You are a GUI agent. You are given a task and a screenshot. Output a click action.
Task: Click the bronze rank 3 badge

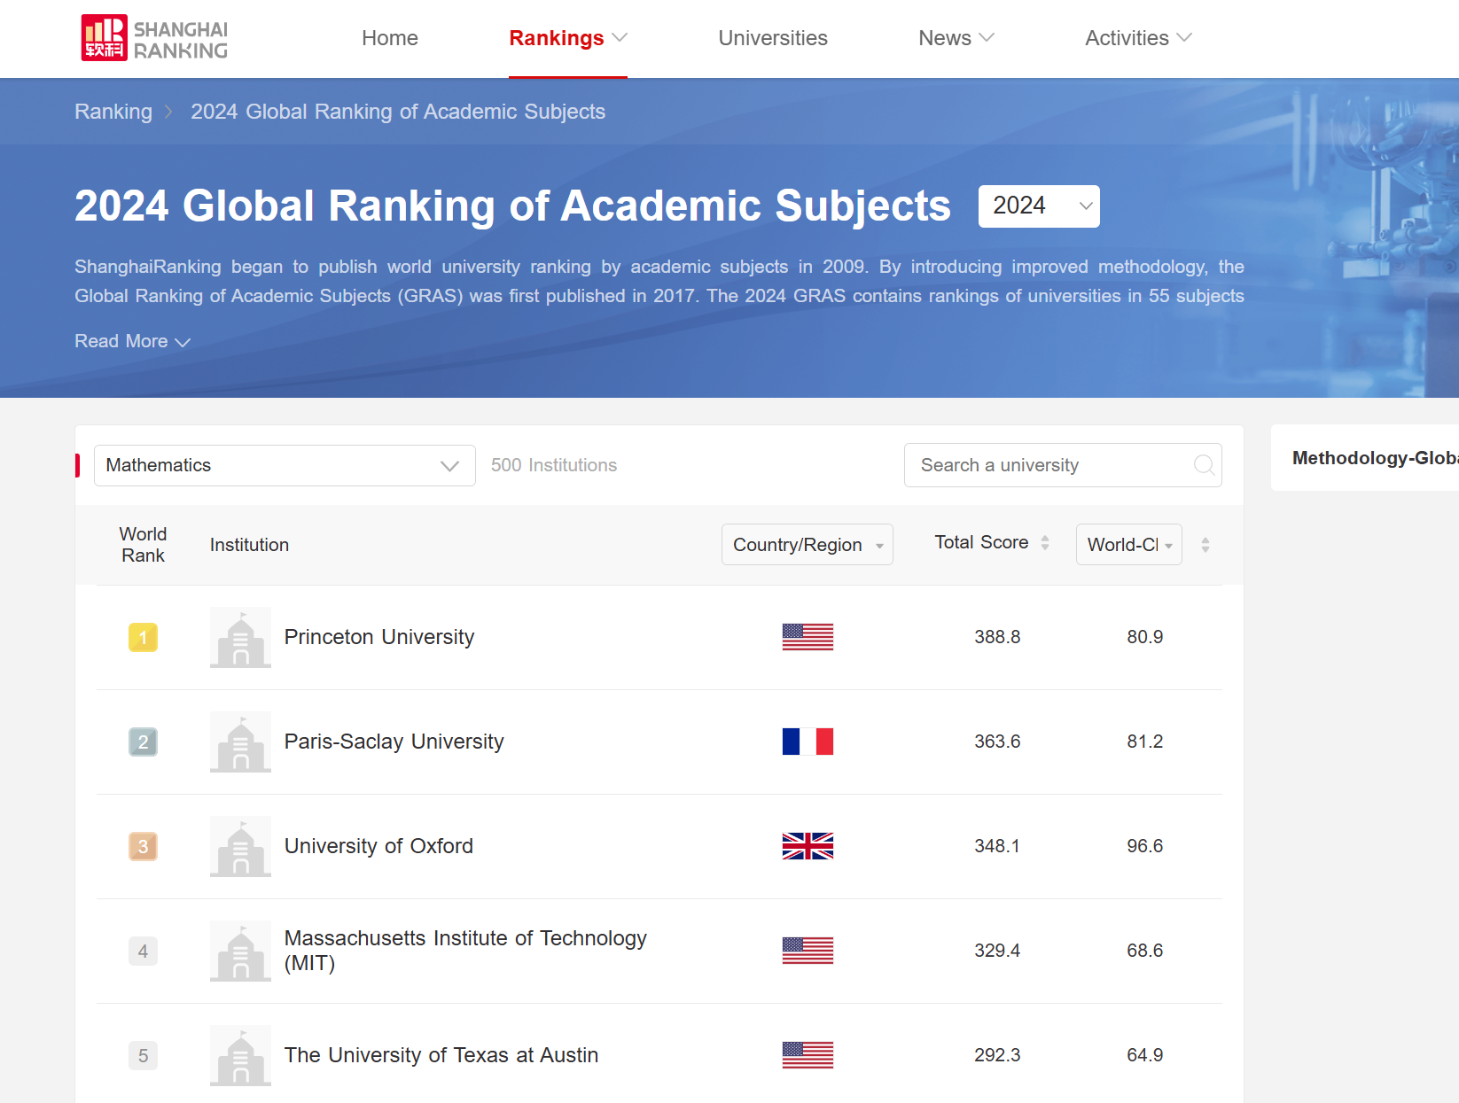(143, 846)
